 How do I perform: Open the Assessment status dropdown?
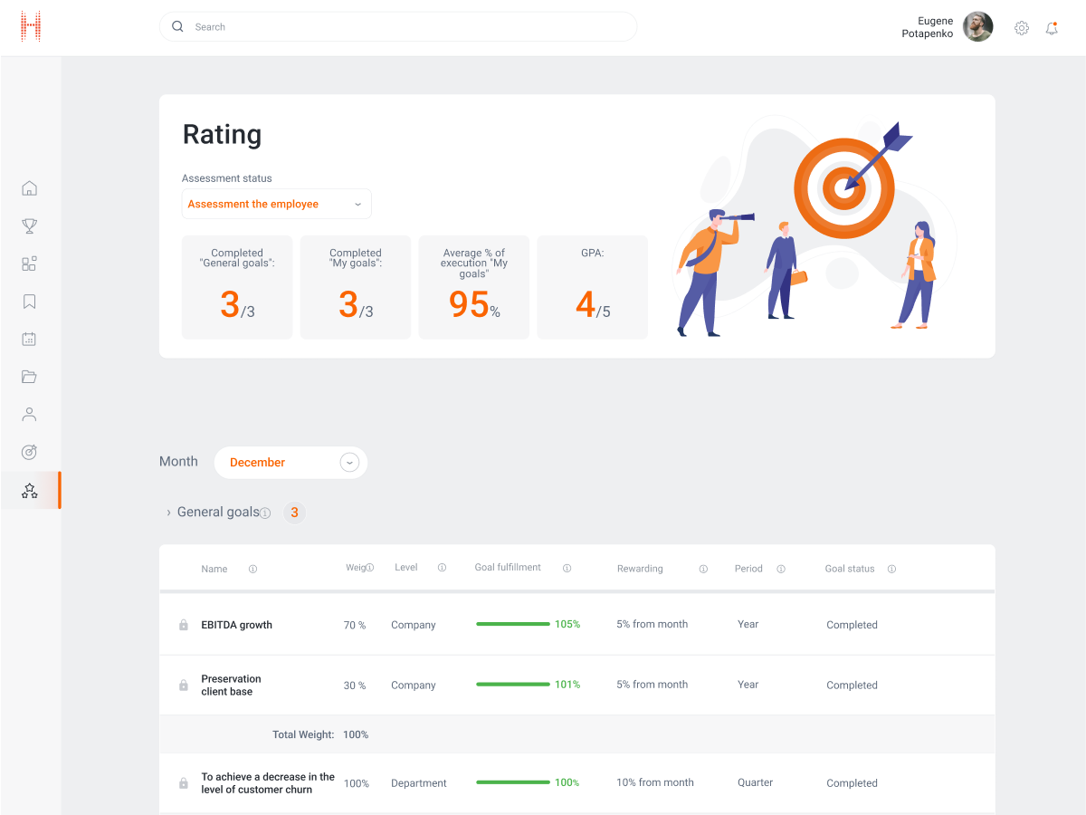tap(276, 205)
